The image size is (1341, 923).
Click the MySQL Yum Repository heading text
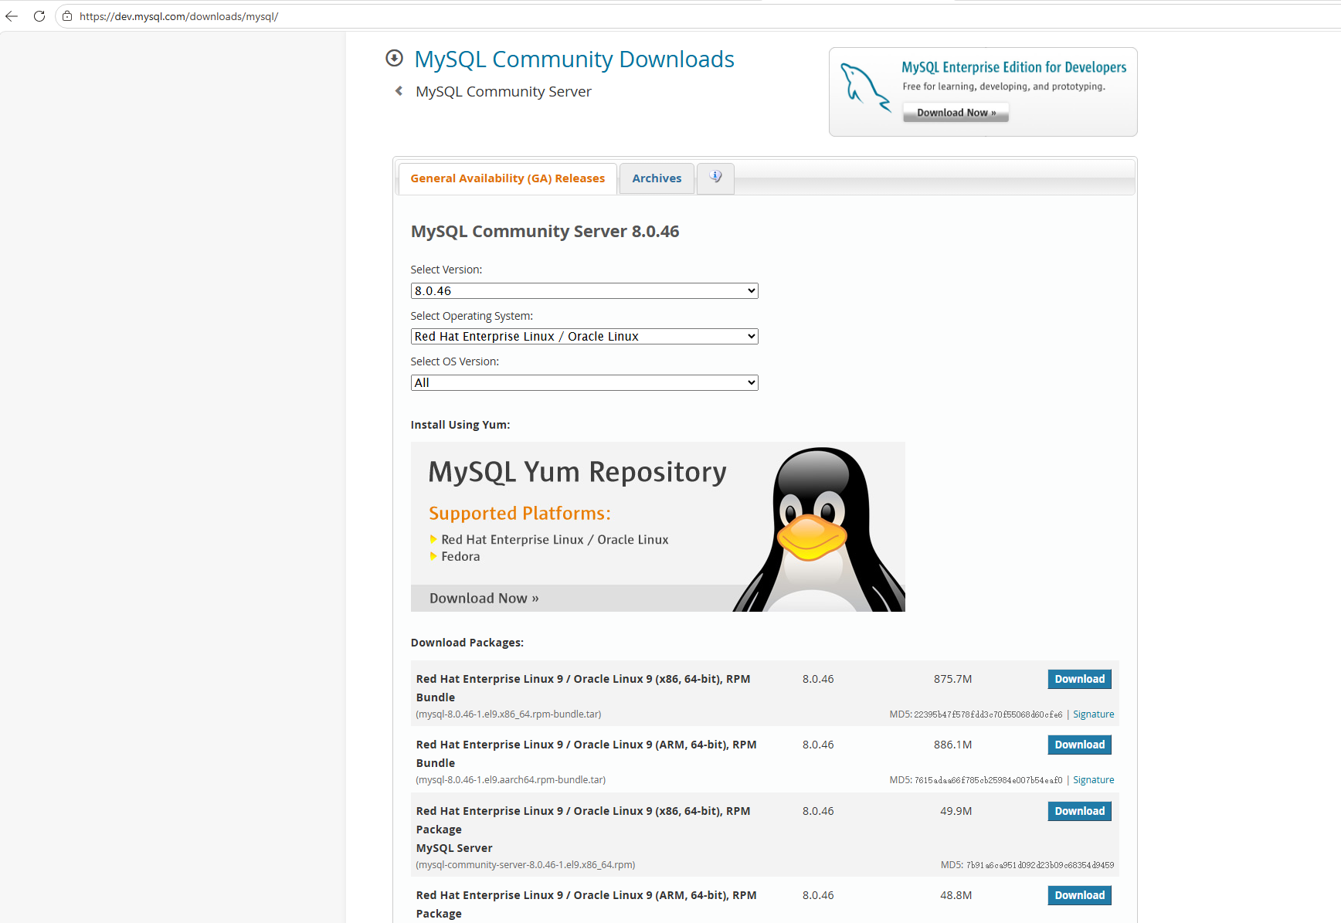pyautogui.click(x=577, y=472)
